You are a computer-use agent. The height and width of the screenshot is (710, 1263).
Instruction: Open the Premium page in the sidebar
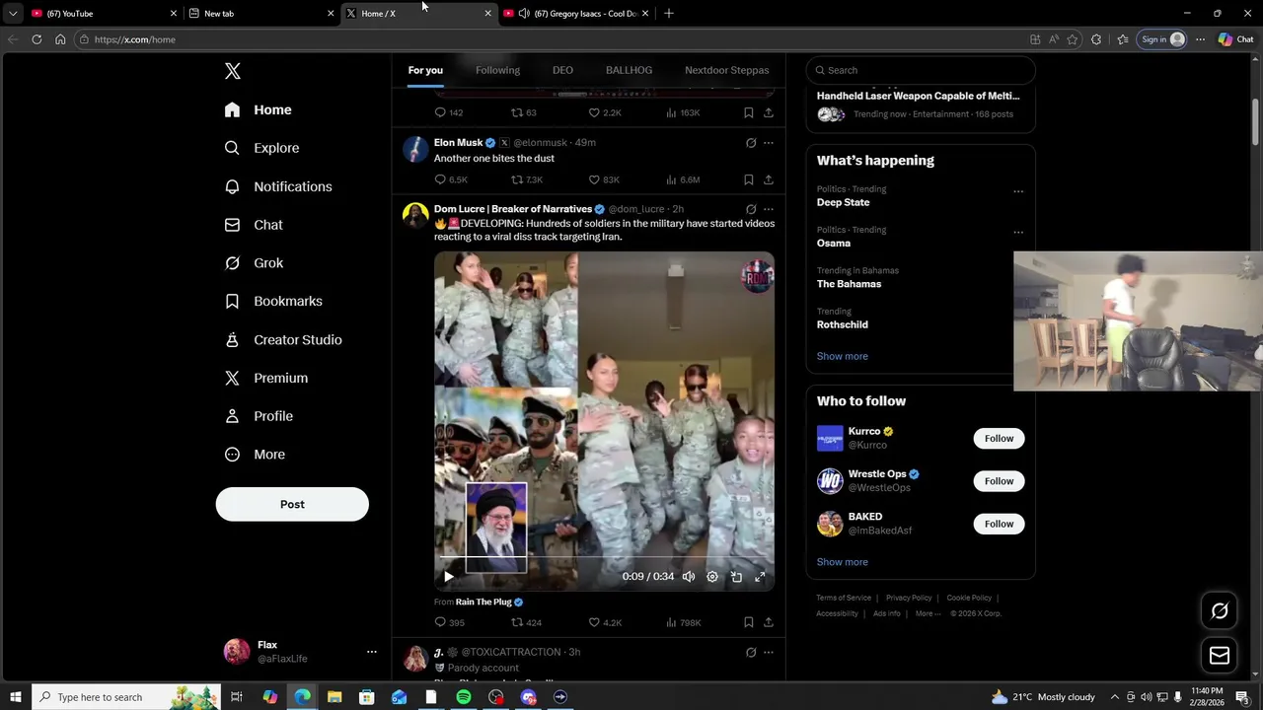(x=266, y=378)
